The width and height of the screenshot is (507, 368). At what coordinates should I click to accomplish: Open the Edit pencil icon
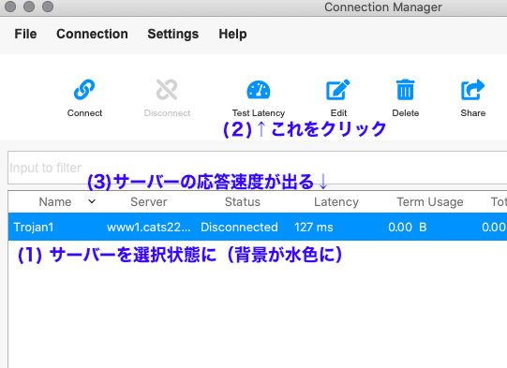[338, 90]
